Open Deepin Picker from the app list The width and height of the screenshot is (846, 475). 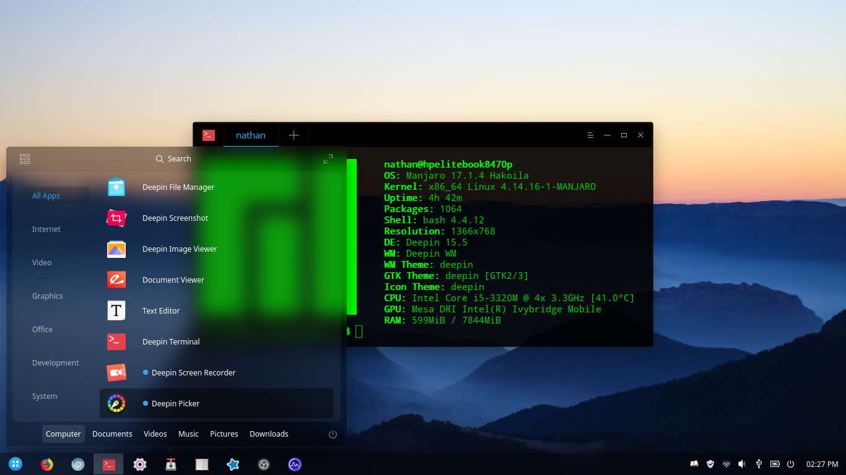point(217,403)
